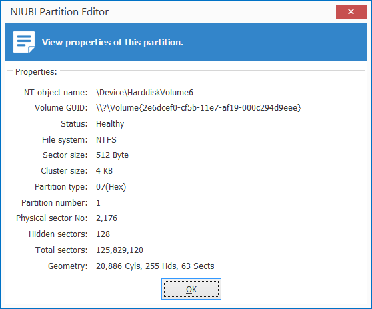The image size is (372, 309).
Task: Click the 'Physical sector No:' label
Action: coord(52,218)
